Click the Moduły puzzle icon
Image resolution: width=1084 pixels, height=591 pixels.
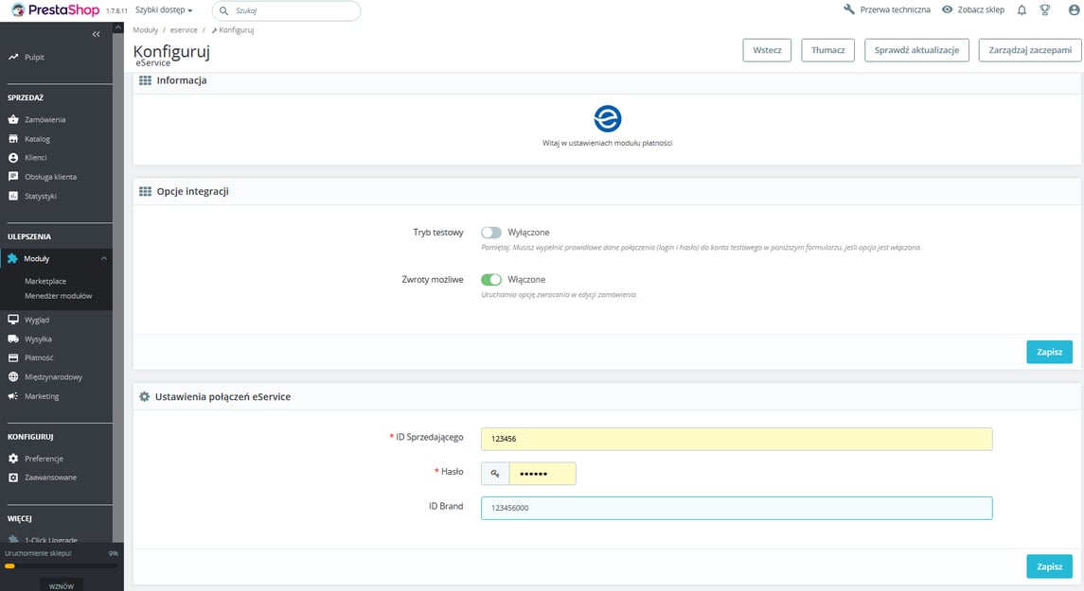12,258
